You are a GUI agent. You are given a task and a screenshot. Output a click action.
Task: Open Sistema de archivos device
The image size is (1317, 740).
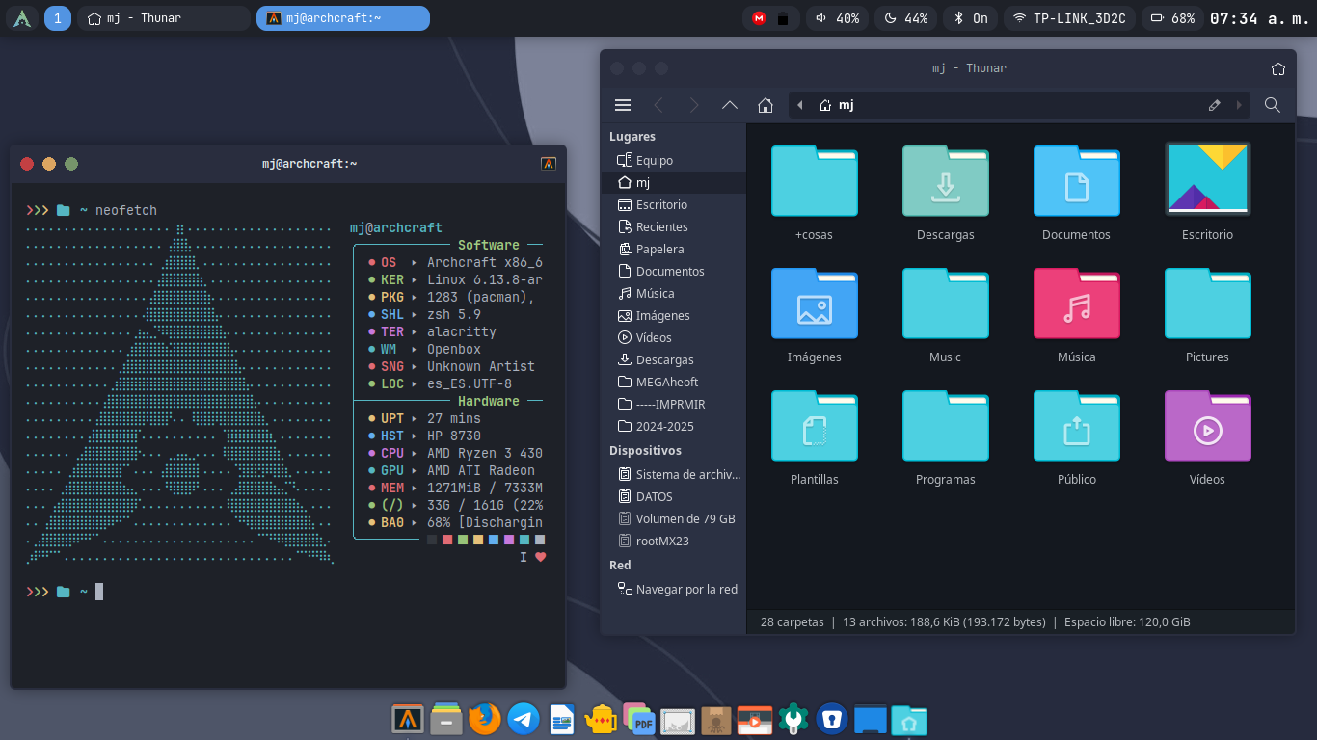[673, 474]
